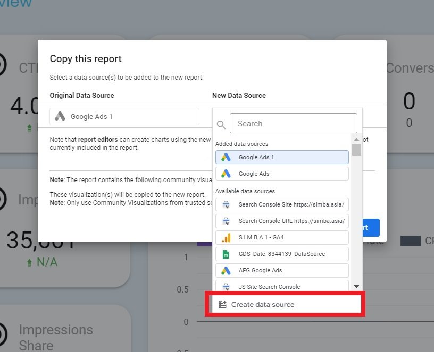Click the Google Ads logo on the highlighted Google Ads 1 entry

(x=226, y=157)
